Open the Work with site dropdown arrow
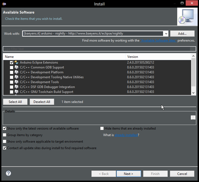This screenshot has height=182, width=199. pos(166,34)
